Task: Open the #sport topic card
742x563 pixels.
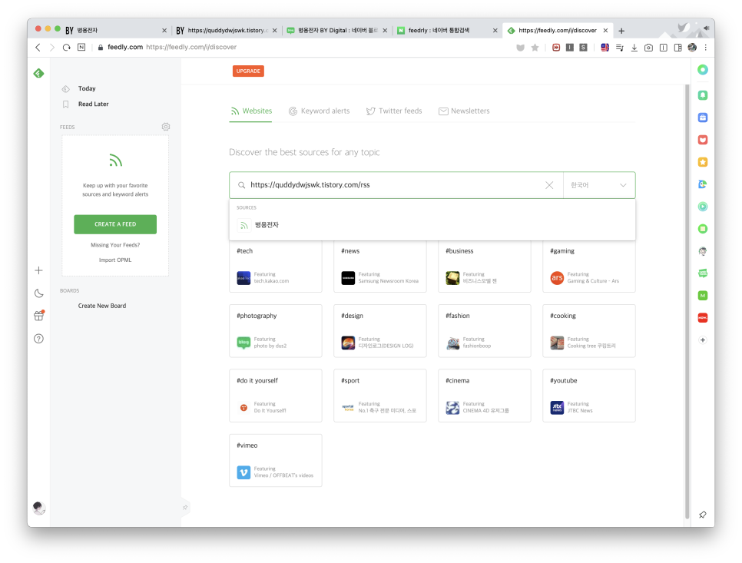Action: (380, 396)
